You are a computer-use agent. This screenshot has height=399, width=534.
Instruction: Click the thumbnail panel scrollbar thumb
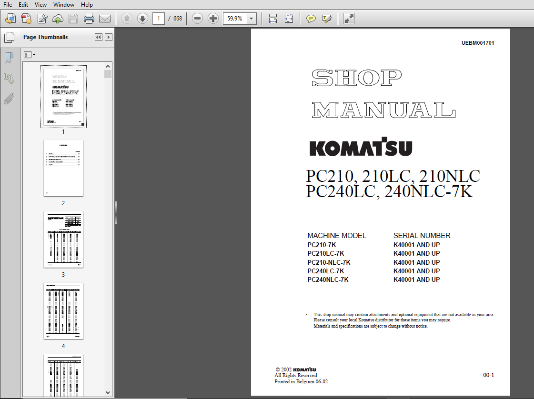[x=108, y=74]
